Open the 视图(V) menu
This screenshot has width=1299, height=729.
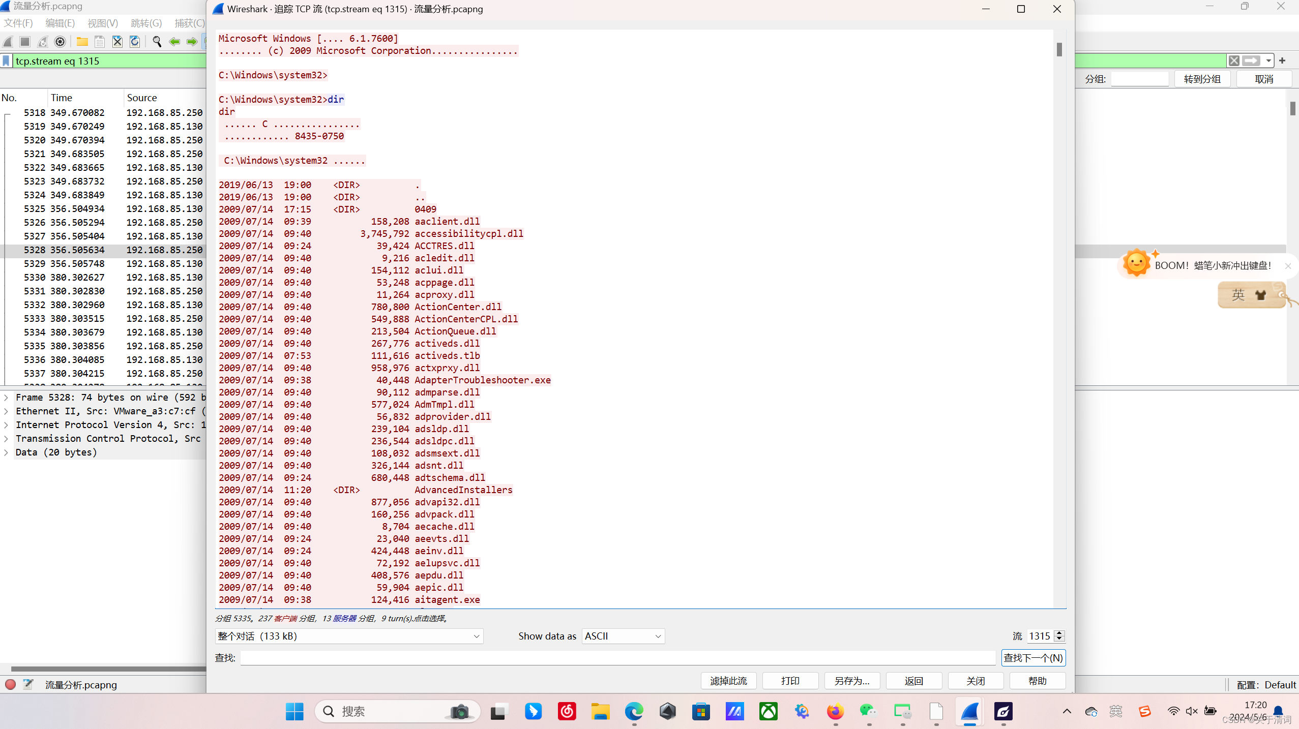click(x=102, y=23)
